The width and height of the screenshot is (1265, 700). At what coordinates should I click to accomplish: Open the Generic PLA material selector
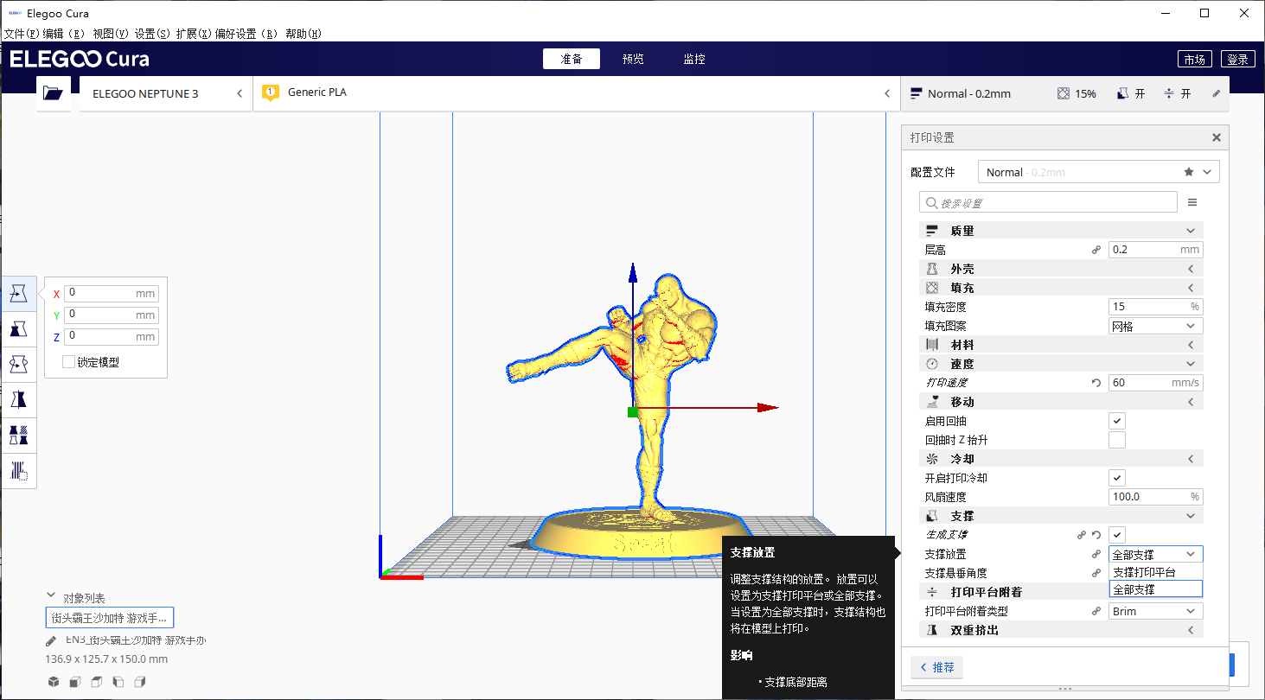click(x=577, y=93)
